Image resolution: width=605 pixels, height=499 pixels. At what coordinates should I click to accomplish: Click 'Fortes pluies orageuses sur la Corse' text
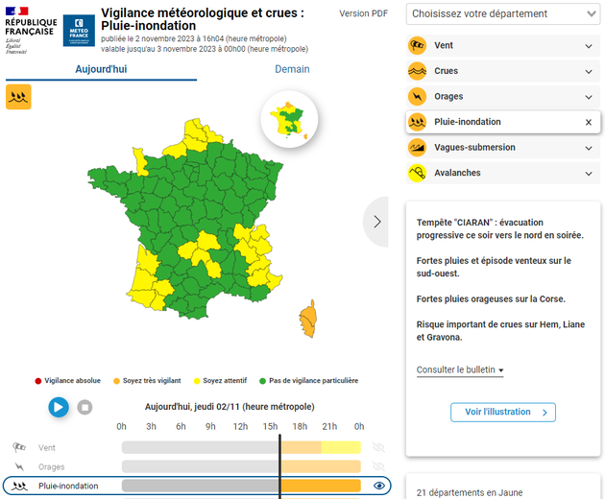coord(491,298)
